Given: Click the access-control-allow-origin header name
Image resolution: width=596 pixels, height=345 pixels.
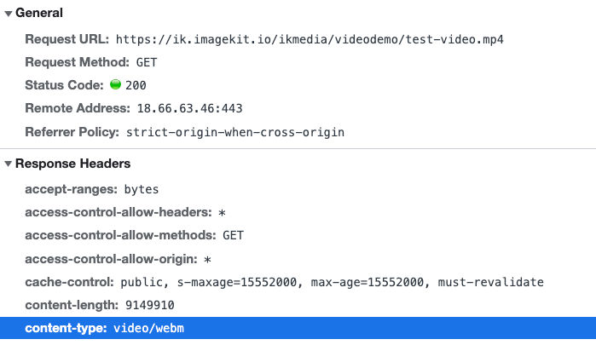Looking at the screenshot, I should click(111, 259).
